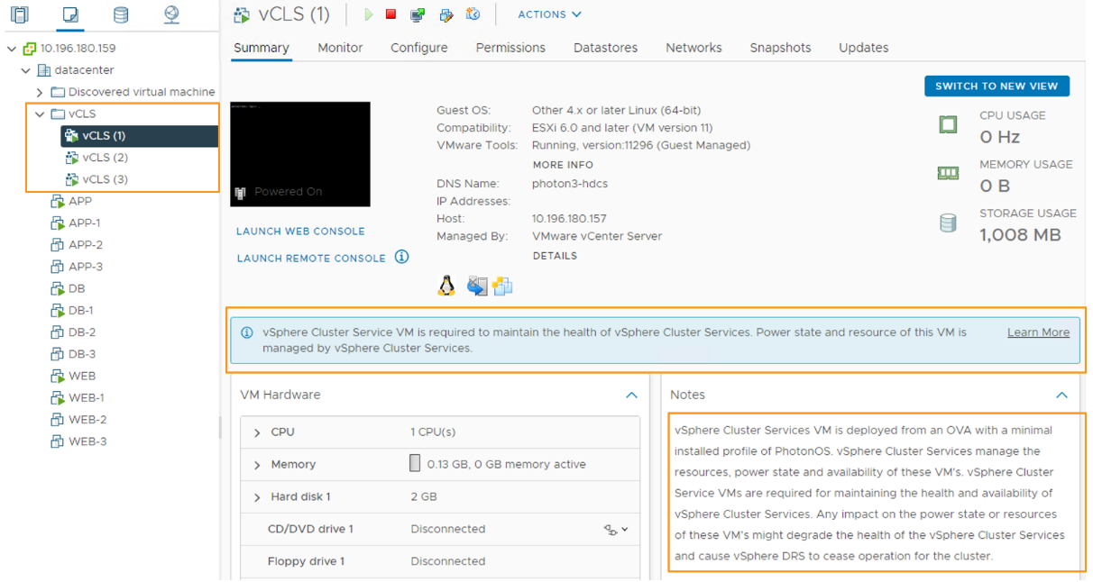This screenshot has height=582, width=1093.
Task: Open the Hosts and Clusters inventory icon
Action: (19, 14)
